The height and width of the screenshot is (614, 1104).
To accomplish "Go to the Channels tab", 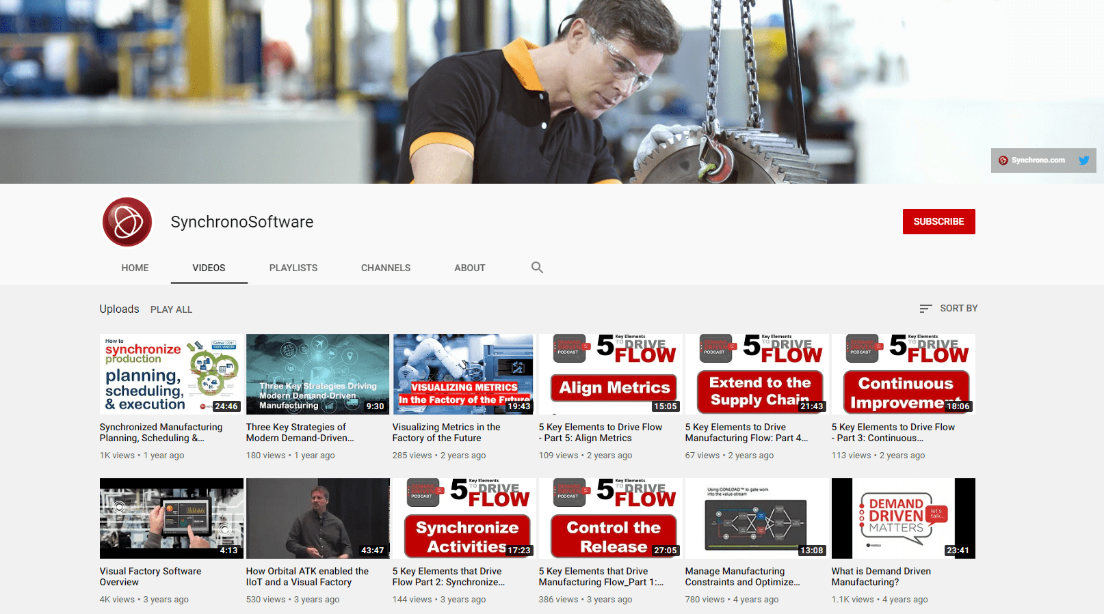I will (386, 268).
